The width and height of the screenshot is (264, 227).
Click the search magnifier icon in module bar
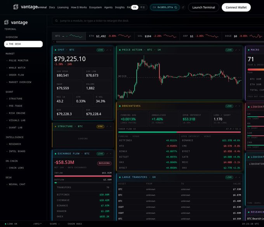[56, 21]
